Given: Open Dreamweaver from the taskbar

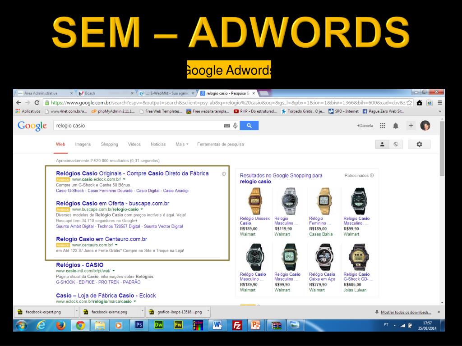Looking at the screenshot, I should point(158,325).
